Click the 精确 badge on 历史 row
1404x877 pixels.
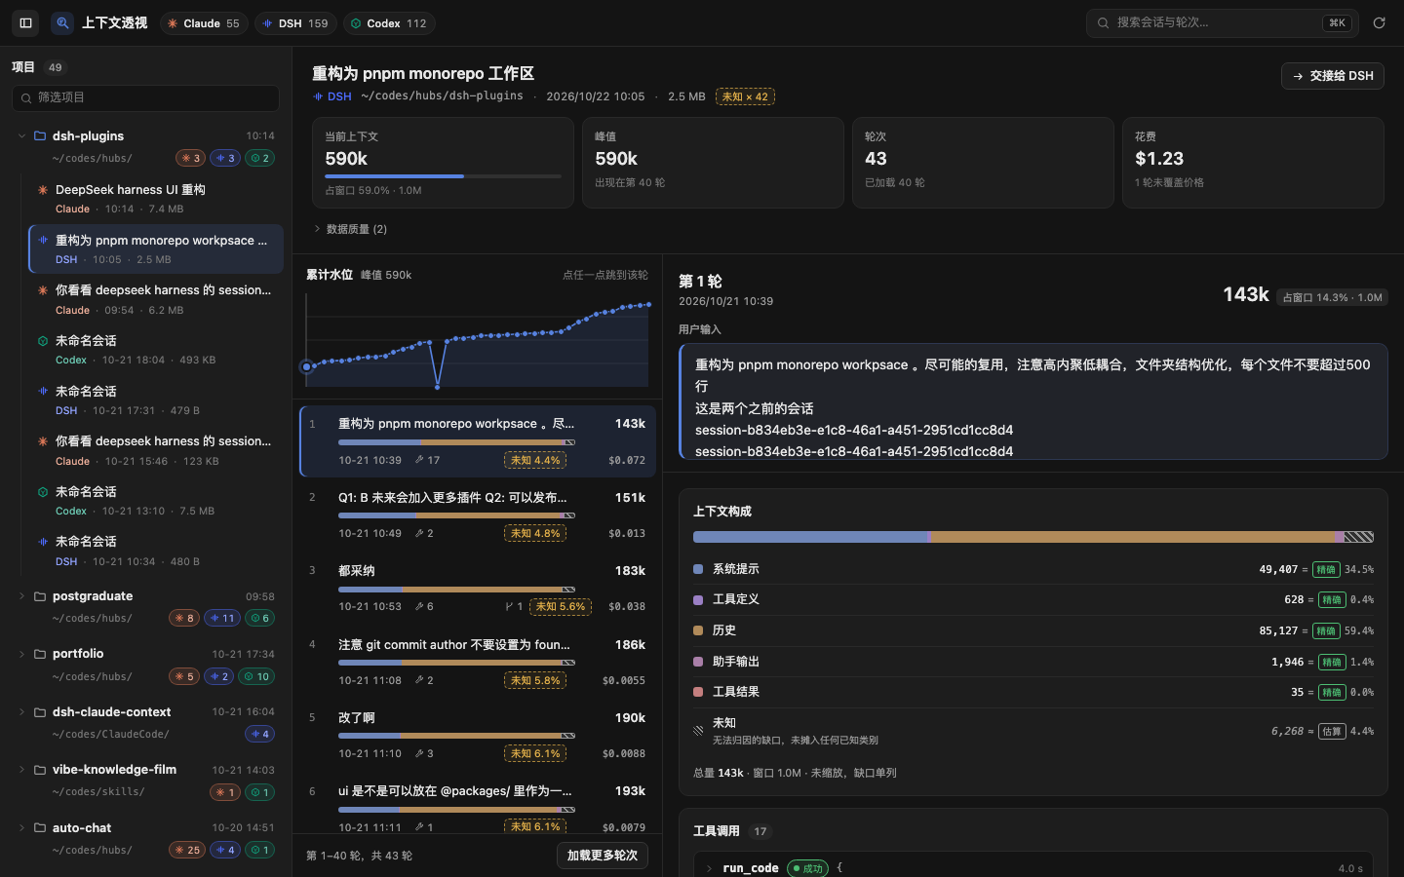1326,631
